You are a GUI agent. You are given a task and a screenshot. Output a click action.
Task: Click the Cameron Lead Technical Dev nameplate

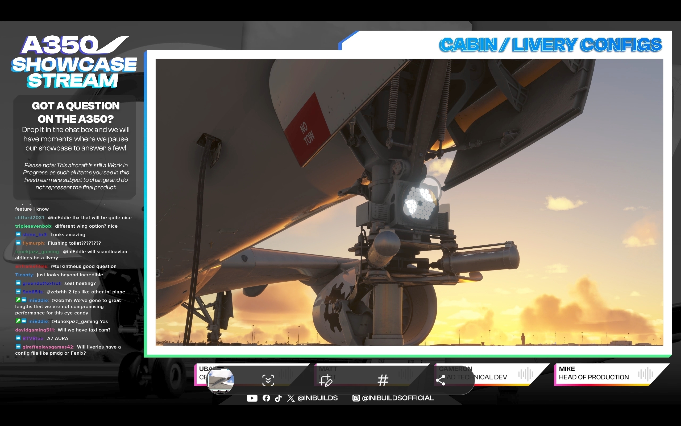point(491,374)
